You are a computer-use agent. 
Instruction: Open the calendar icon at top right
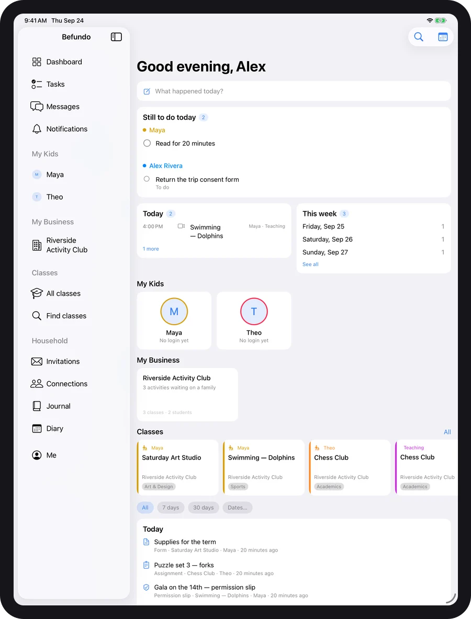(x=443, y=37)
